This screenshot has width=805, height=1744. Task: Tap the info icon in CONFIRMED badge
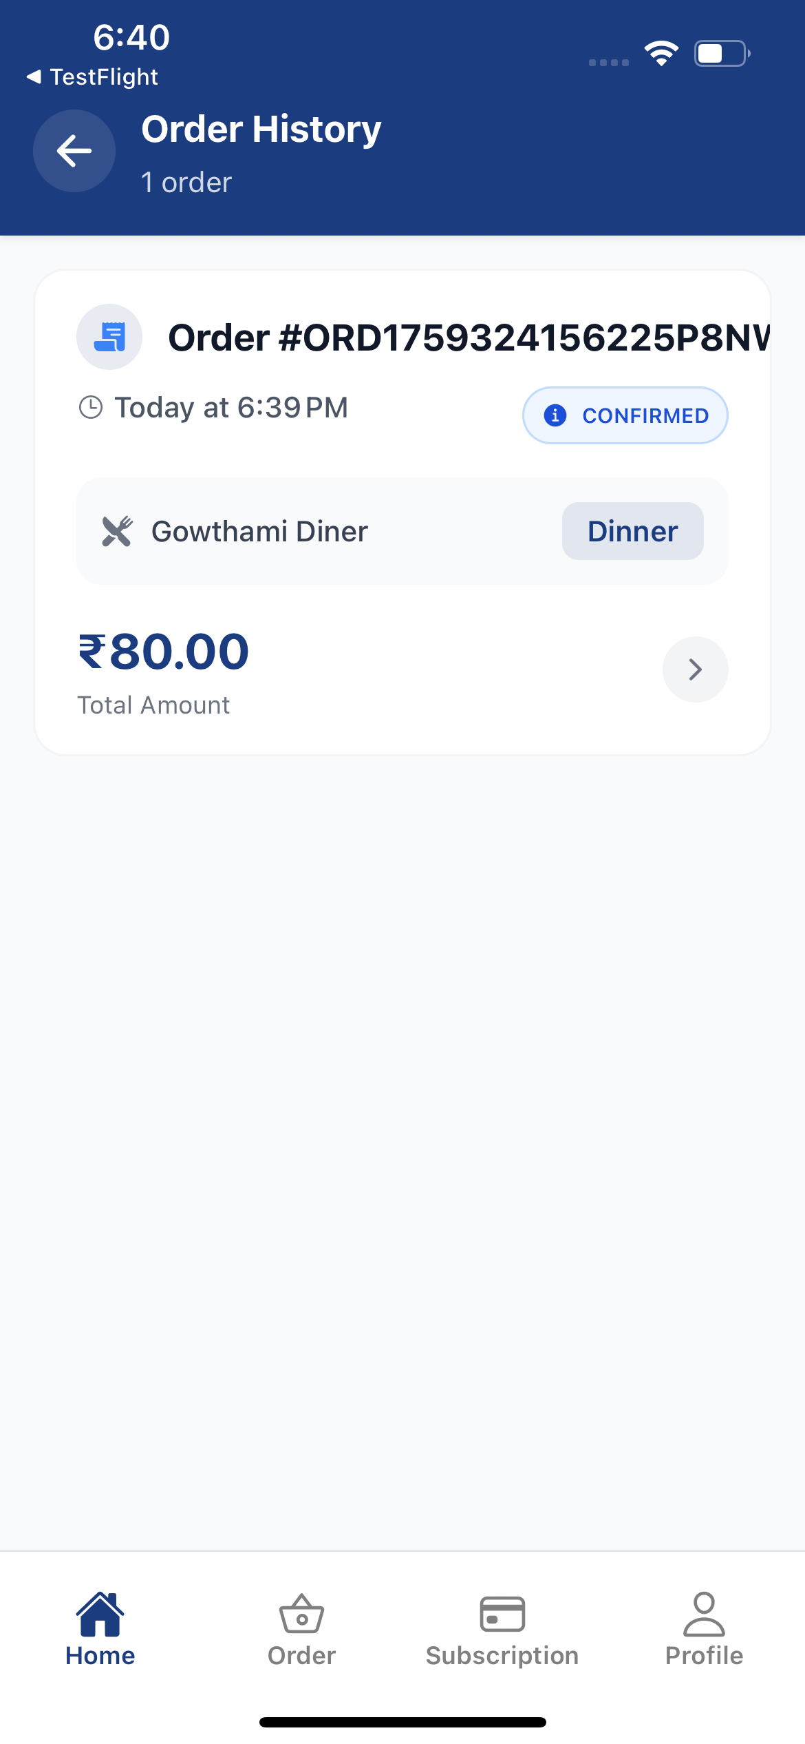[555, 415]
